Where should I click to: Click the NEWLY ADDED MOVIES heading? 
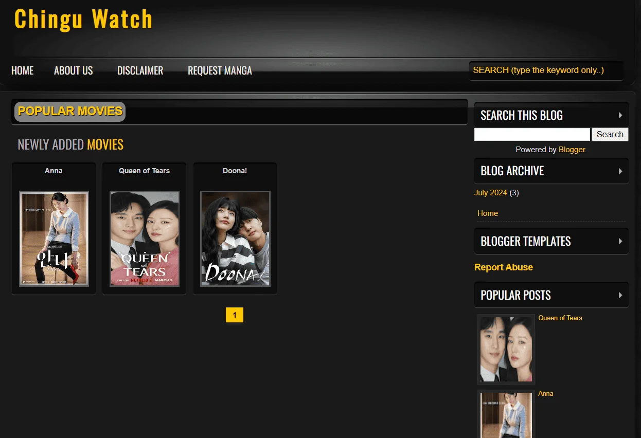[70, 144]
